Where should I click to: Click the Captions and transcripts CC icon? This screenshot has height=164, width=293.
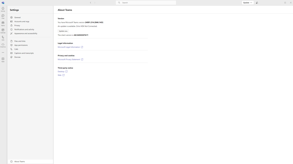[11, 53]
